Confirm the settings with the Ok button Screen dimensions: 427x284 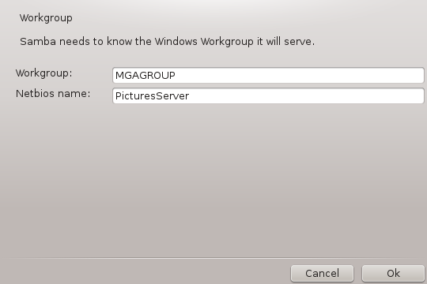(x=393, y=273)
